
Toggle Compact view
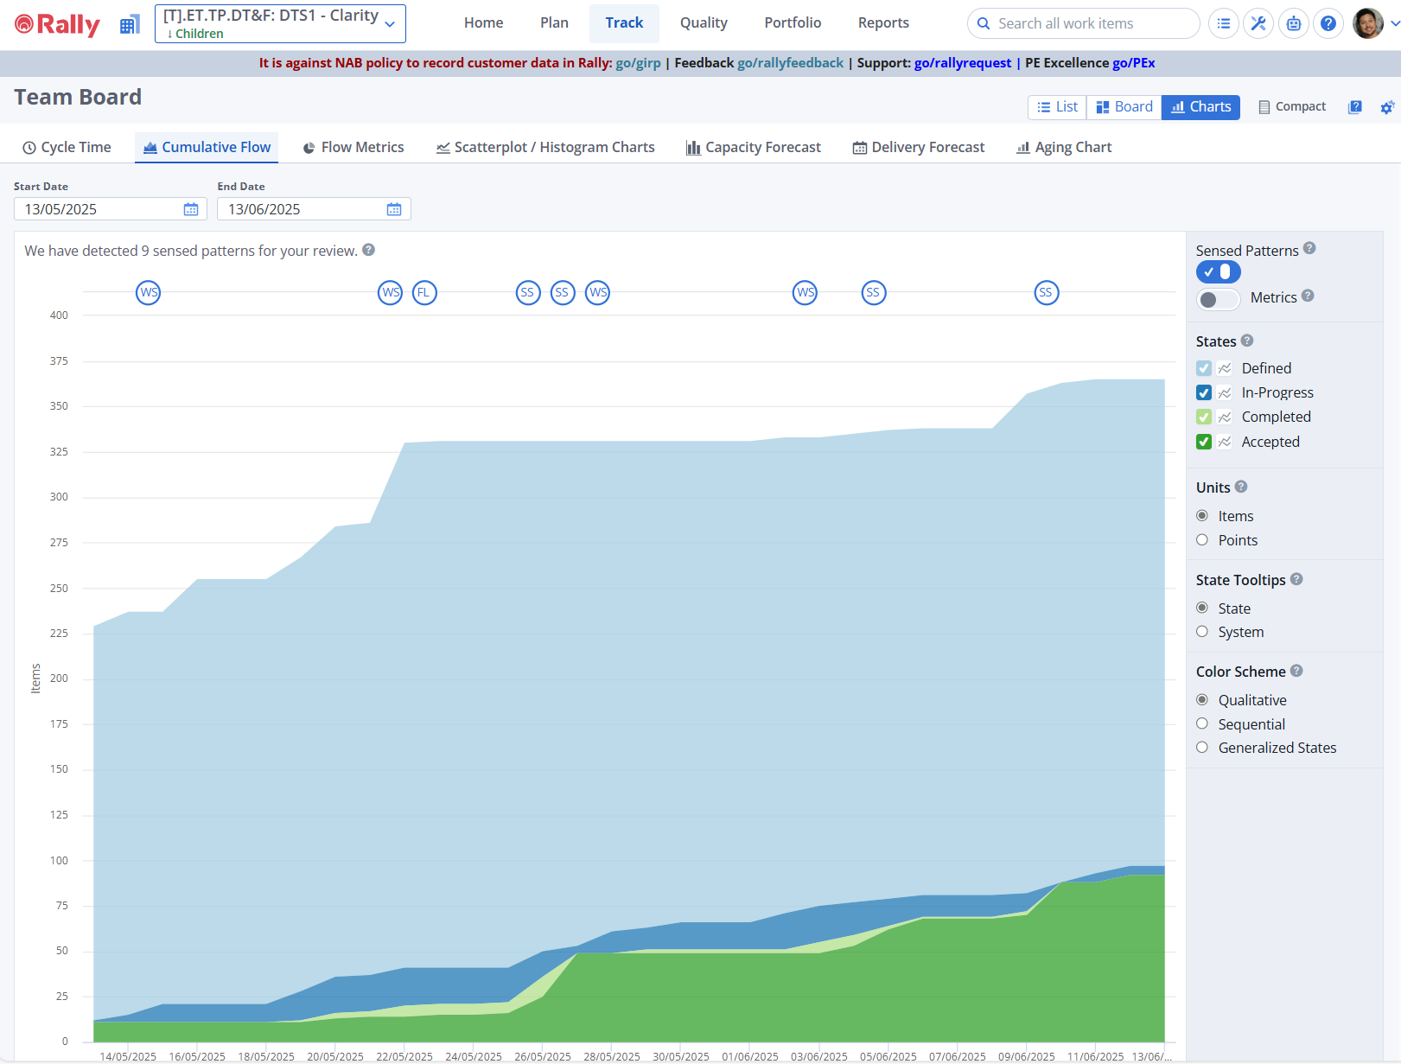(1292, 107)
